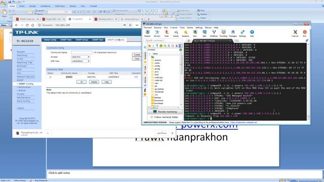Close the browser download bar
Viewport: 324px width, 182px height.
172,133
